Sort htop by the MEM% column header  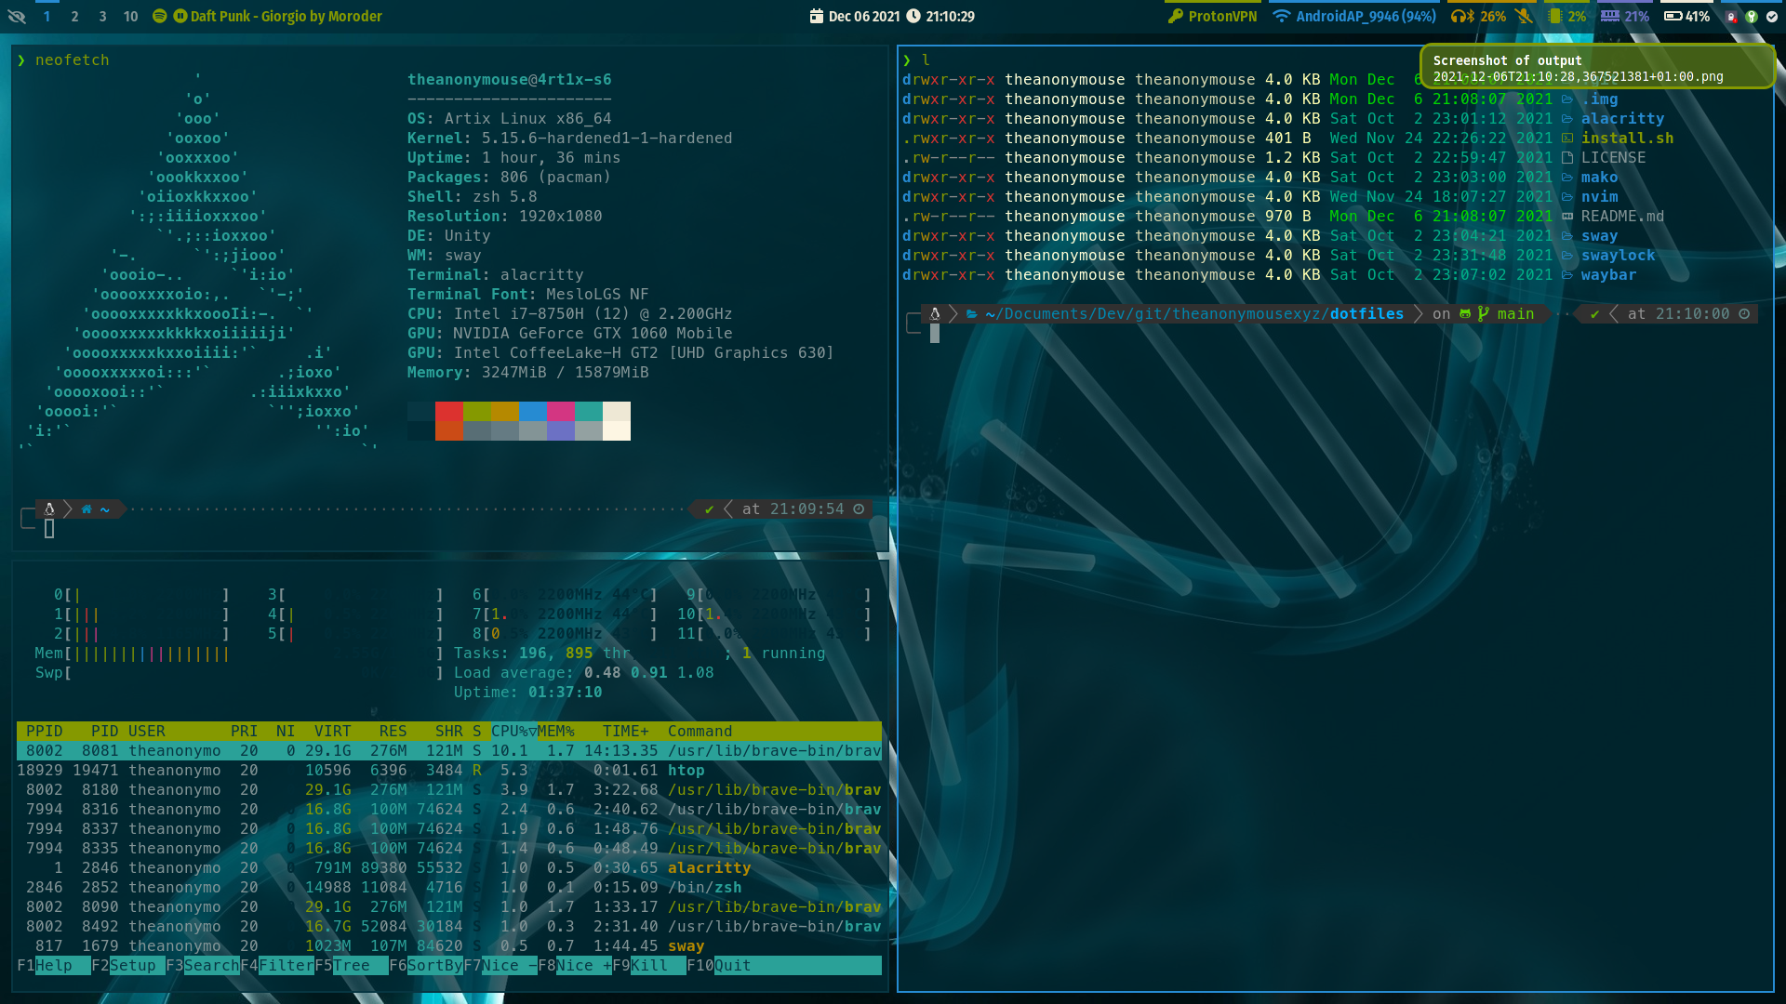pos(556,731)
